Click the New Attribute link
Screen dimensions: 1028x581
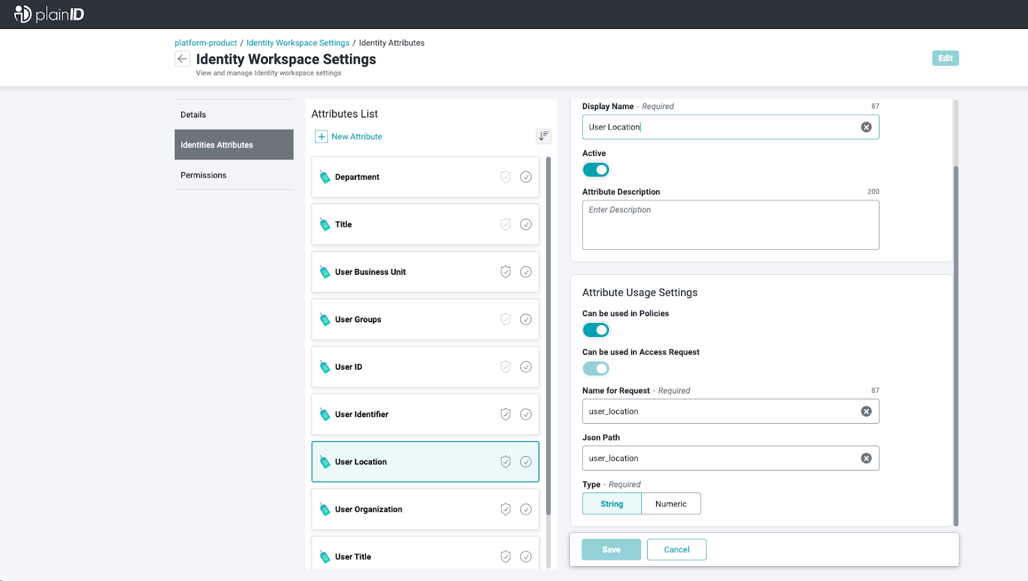coord(357,137)
